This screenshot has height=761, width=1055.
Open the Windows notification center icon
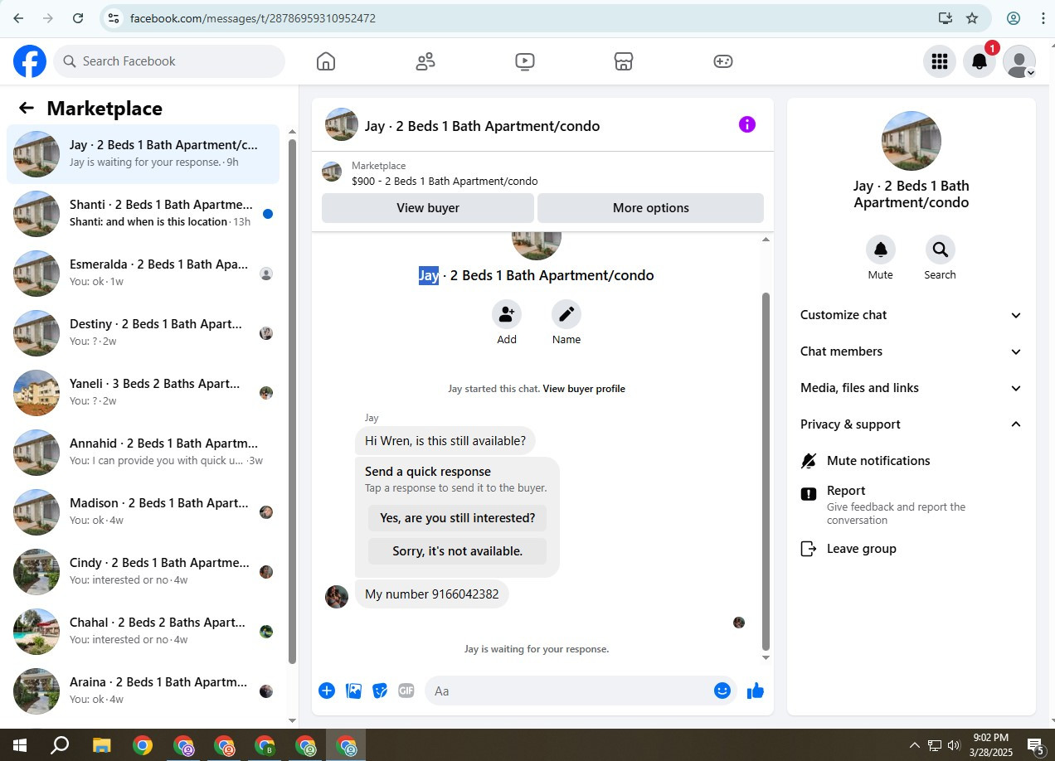coord(1035,744)
